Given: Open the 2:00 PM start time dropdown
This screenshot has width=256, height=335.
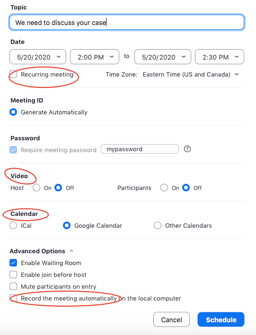Looking at the screenshot, I should click(x=95, y=57).
